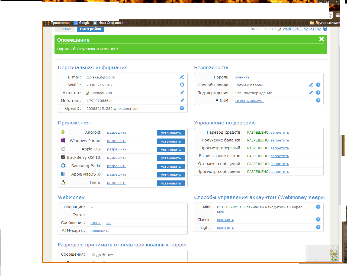Open the Приложения bookmark shortcut
This screenshot has height=277, width=347.
[58, 23]
